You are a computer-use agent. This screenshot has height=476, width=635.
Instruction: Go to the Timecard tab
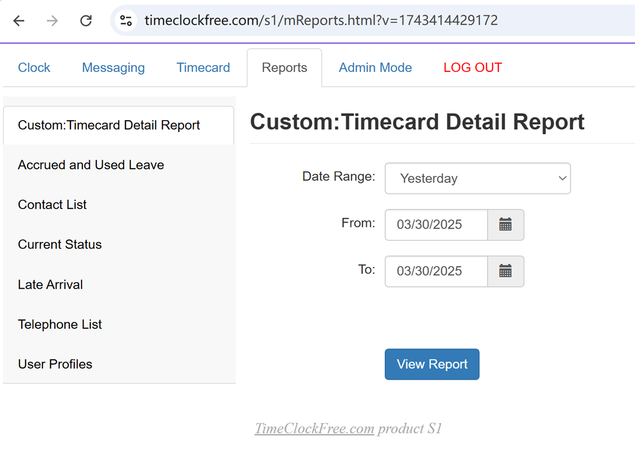point(203,68)
